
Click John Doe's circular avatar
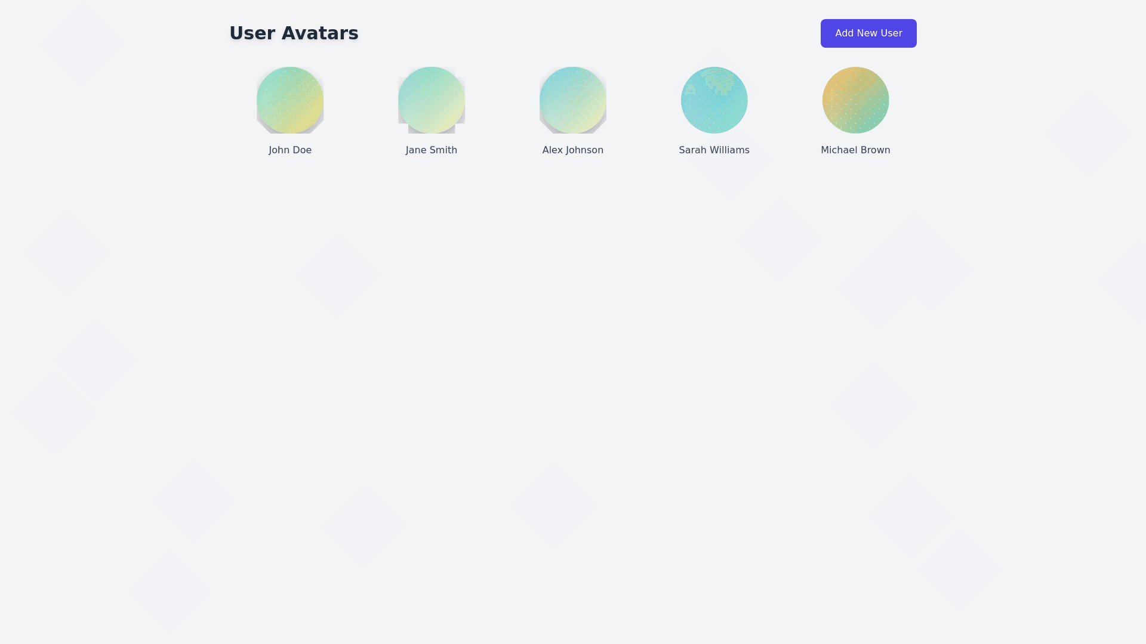[290, 100]
